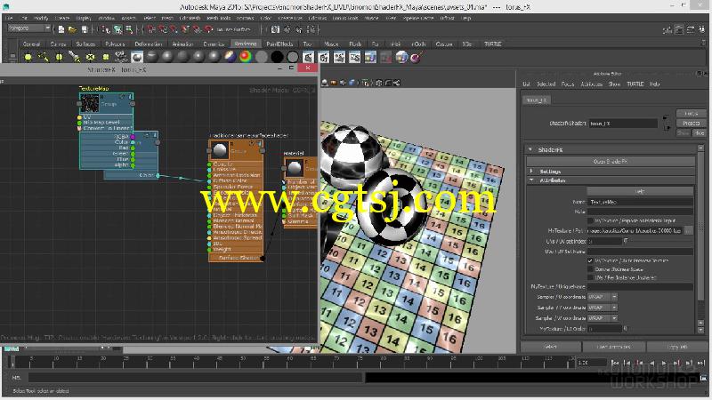This screenshot has height=400, width=712.
Task: Click the input connection icon beside shader name
Action: pyautogui.click(x=665, y=118)
